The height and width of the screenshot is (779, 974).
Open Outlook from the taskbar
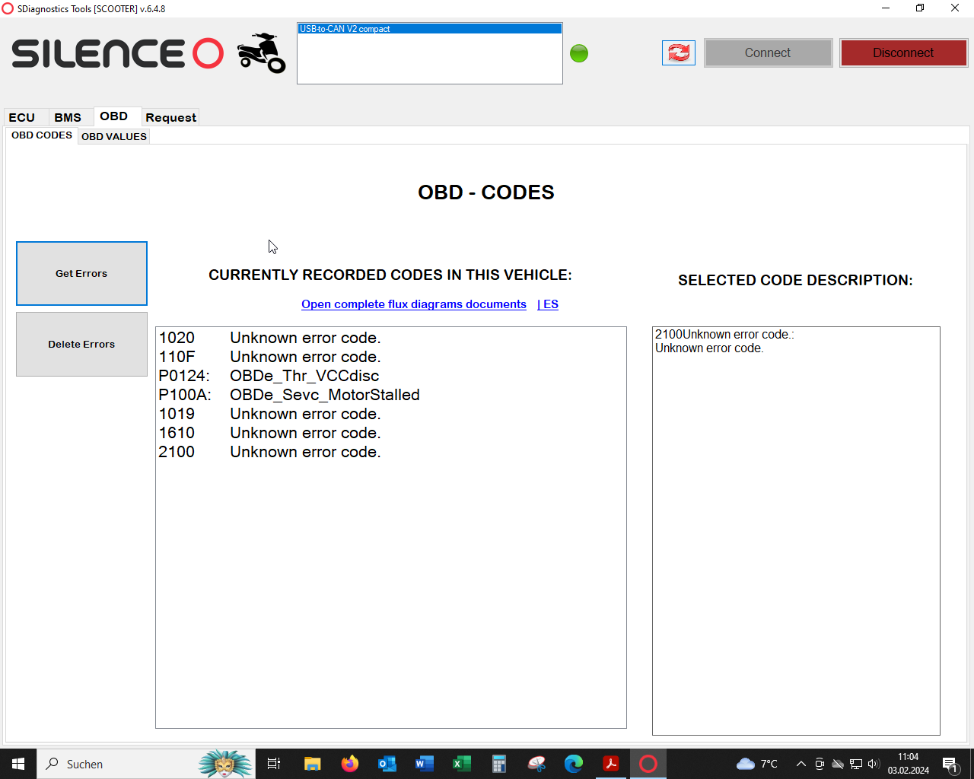point(387,764)
